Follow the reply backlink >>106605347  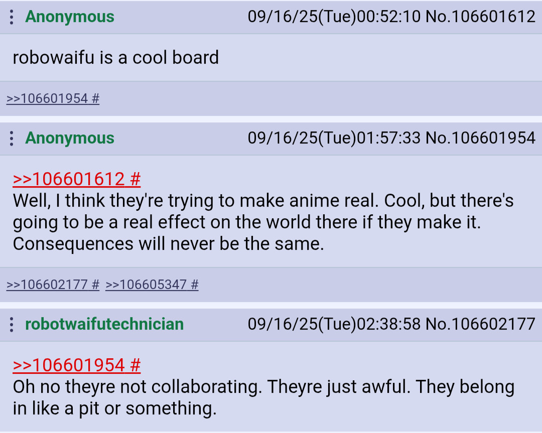click(146, 285)
